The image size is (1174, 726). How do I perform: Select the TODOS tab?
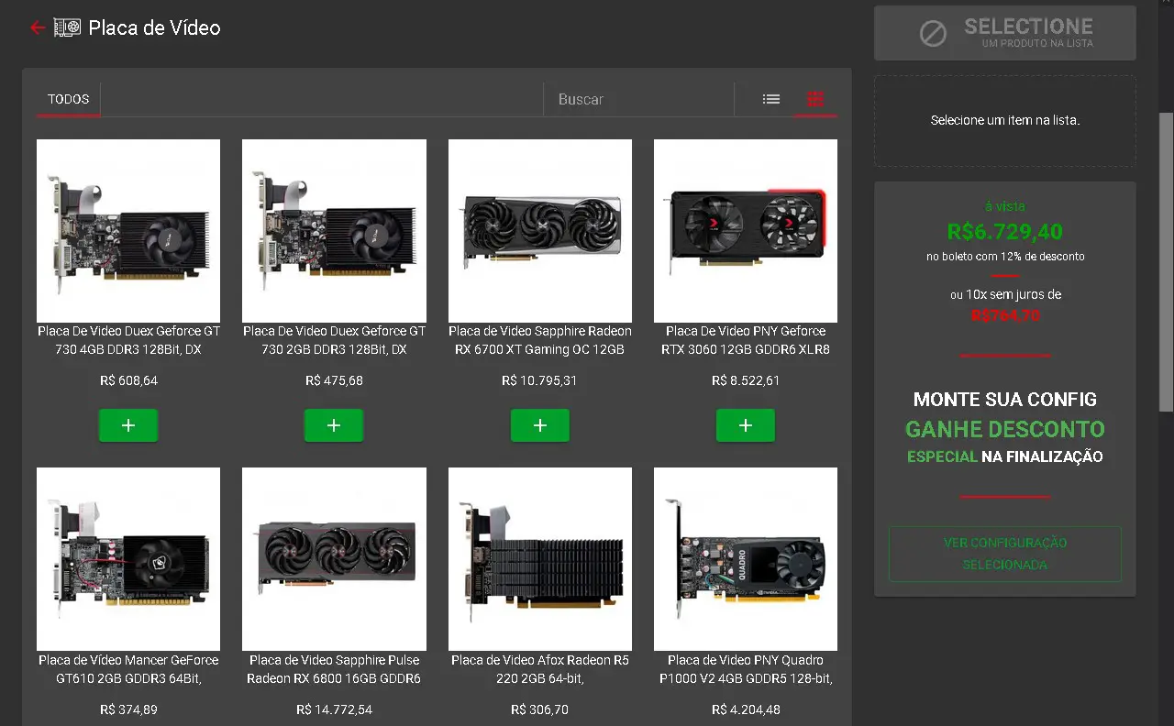coord(69,99)
